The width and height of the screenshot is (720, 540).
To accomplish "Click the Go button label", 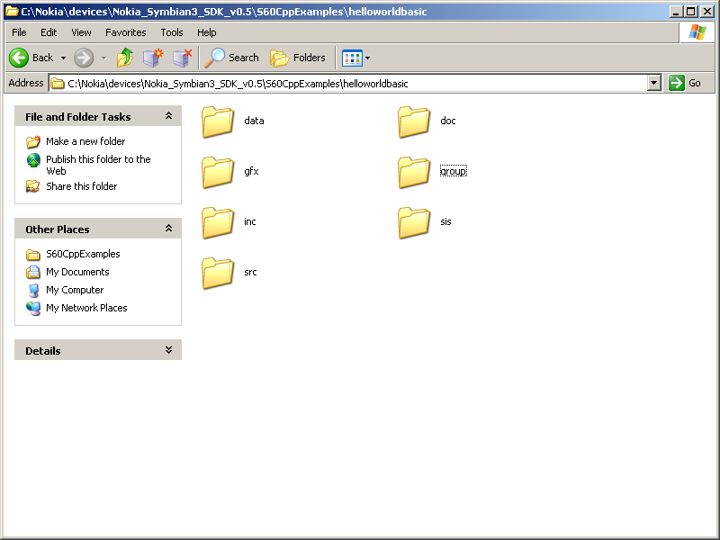I will (694, 83).
